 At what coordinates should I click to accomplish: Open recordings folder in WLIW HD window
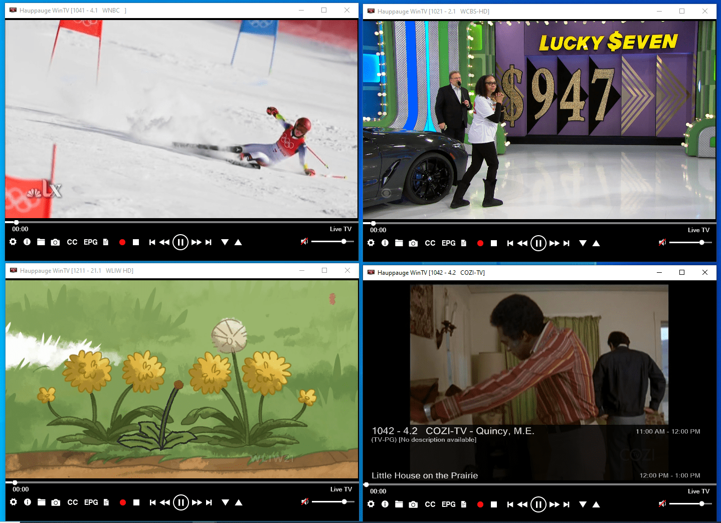point(42,502)
